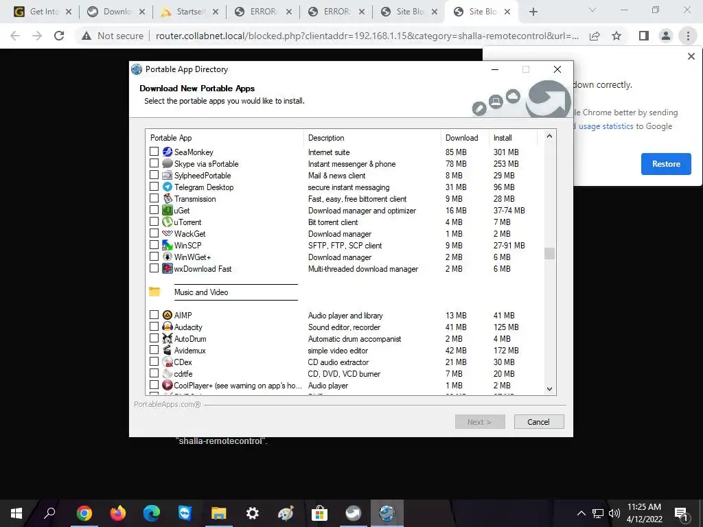The width and height of the screenshot is (703, 527).
Task: Click the Portable App column header
Action: pos(224,137)
